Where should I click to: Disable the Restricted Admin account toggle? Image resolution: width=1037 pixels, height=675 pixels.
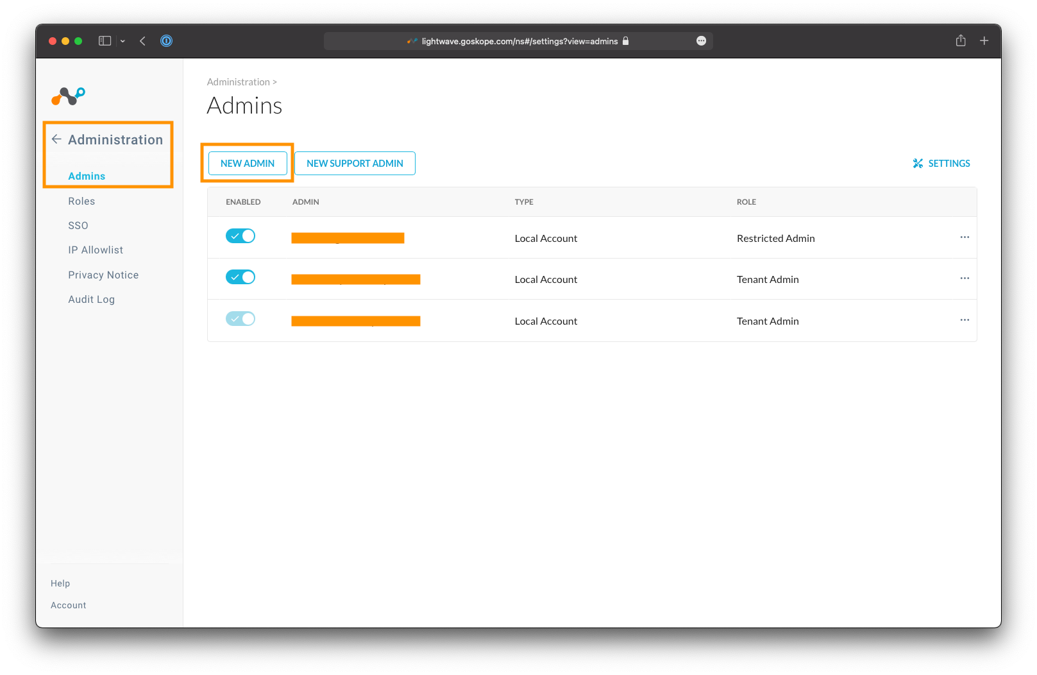240,236
